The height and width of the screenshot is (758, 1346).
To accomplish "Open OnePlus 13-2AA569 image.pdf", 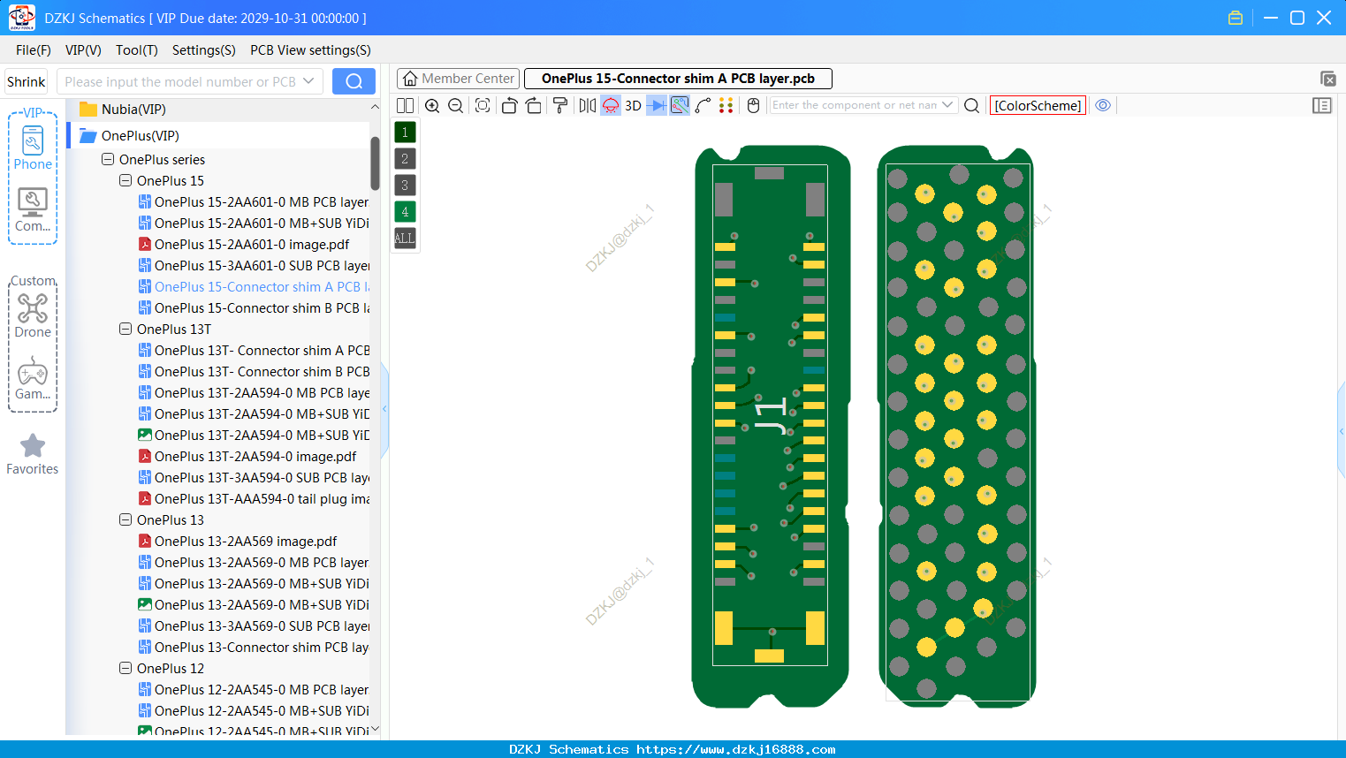I will point(246,542).
